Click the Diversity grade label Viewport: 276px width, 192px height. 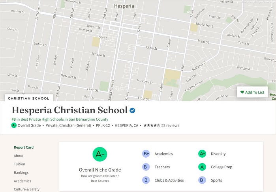(x=218, y=154)
